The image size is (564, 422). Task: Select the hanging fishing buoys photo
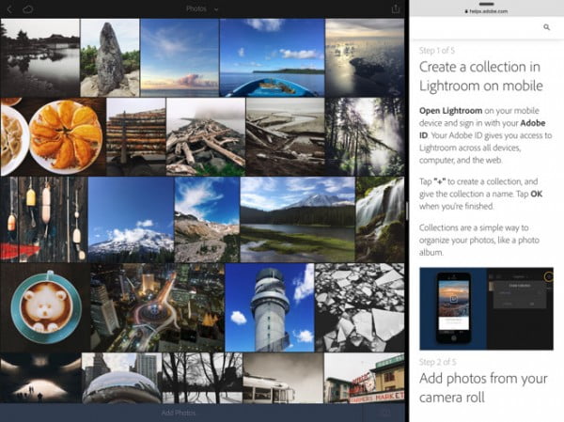tap(42, 219)
